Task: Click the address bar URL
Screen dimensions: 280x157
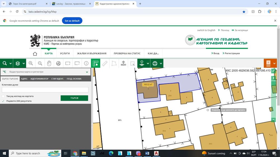Action: coord(43,12)
